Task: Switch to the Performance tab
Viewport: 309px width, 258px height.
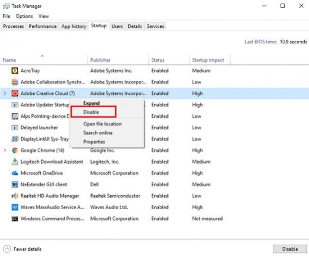Action: (x=43, y=26)
